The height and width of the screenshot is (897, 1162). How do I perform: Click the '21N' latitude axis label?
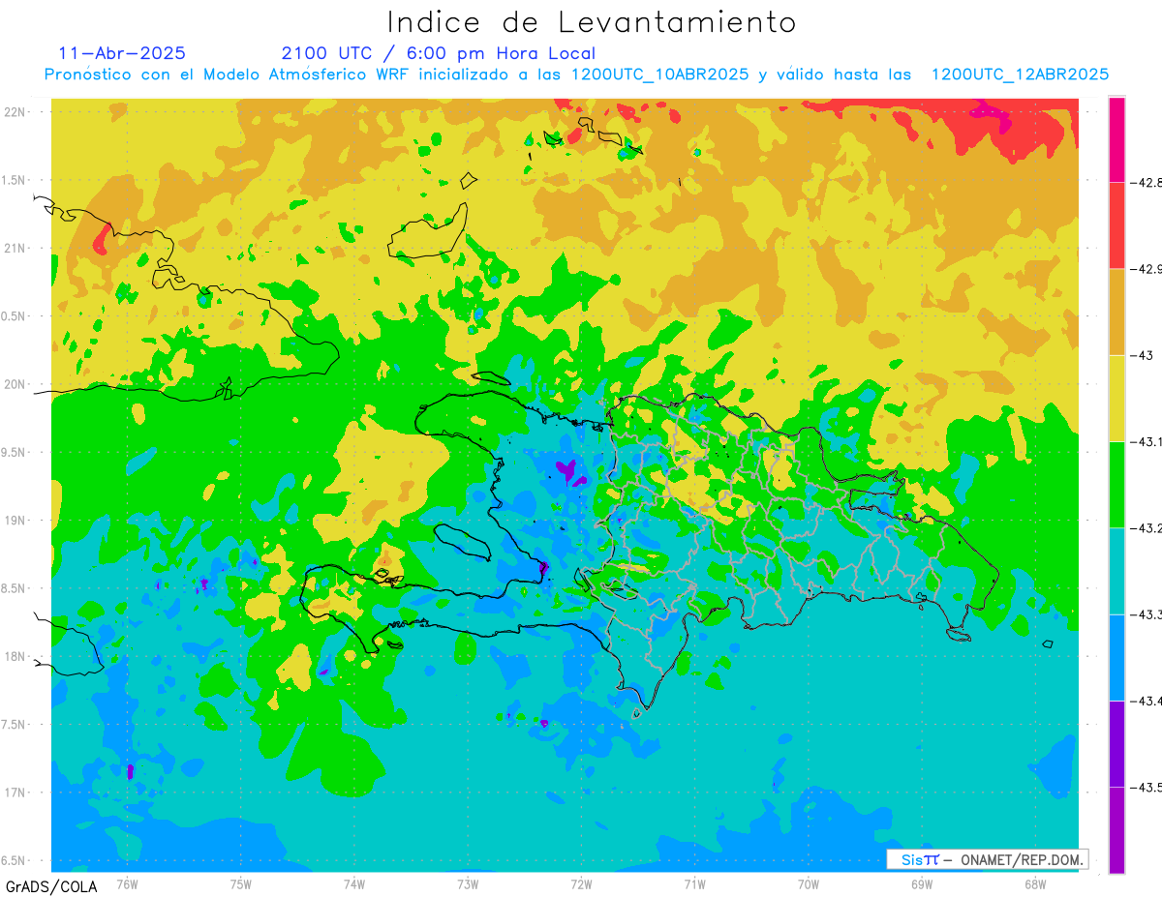15,248
